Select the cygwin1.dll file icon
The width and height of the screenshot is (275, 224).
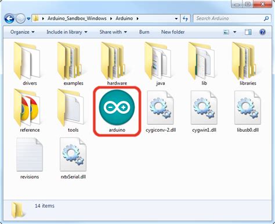[204, 107]
